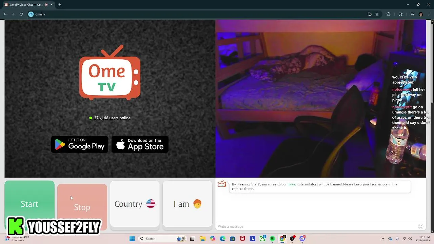Open the Wi-Fi network tray icon
The image size is (434, 244).
coord(405,239)
